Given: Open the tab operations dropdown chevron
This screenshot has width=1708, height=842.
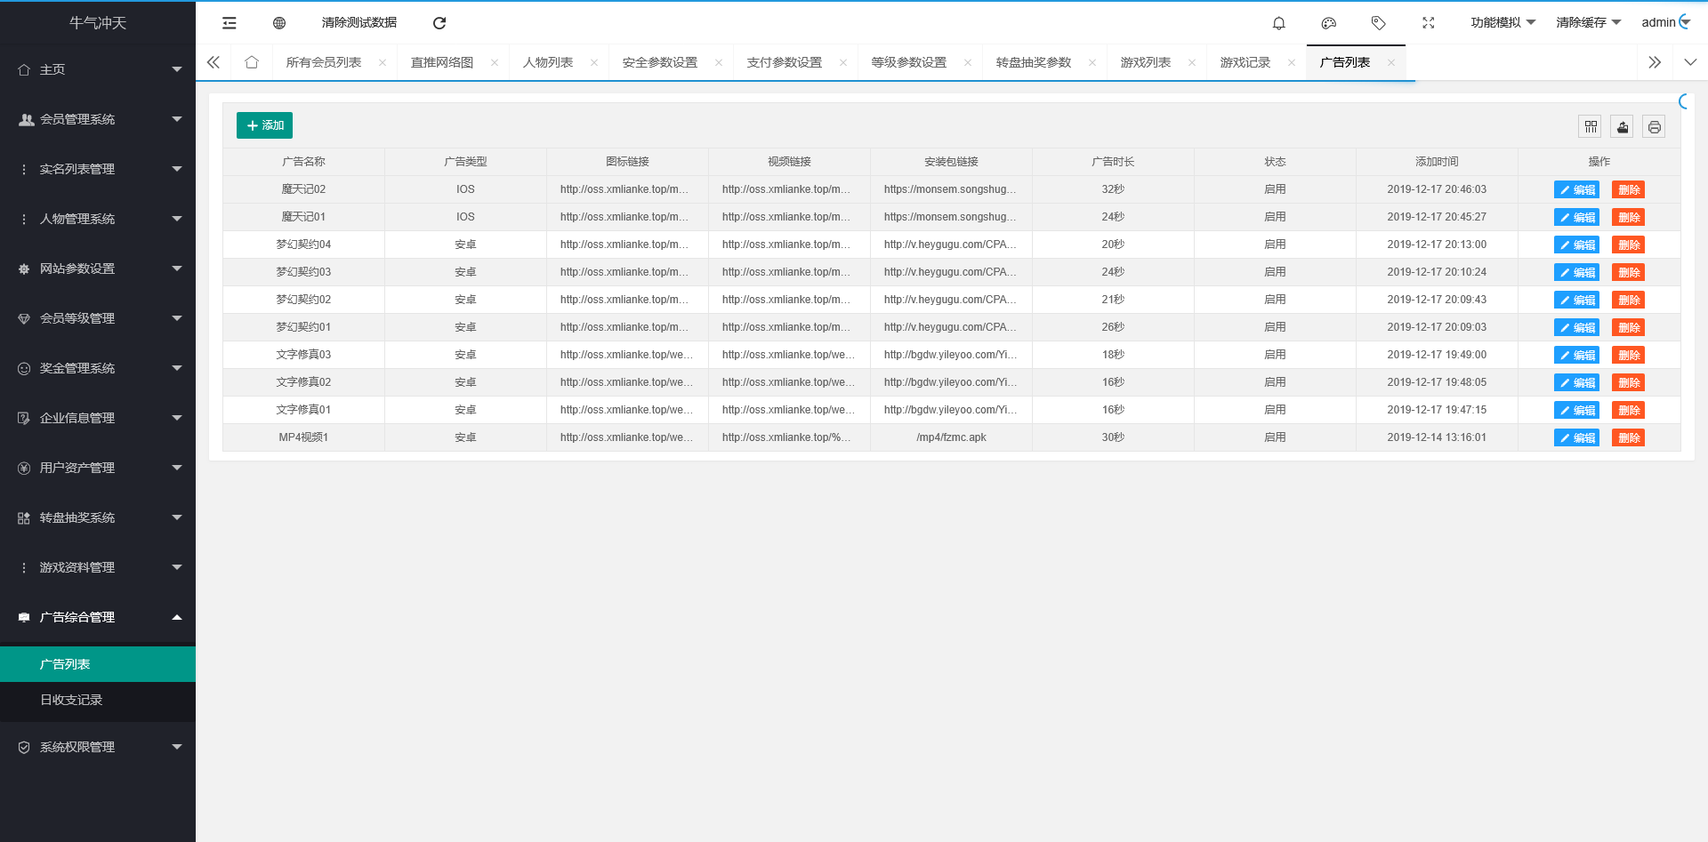Looking at the screenshot, I should 1690,62.
